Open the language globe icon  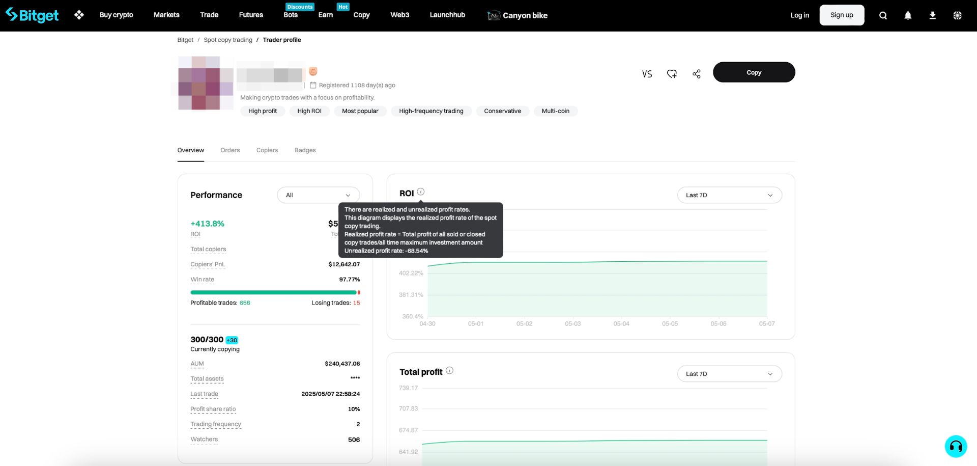click(957, 15)
